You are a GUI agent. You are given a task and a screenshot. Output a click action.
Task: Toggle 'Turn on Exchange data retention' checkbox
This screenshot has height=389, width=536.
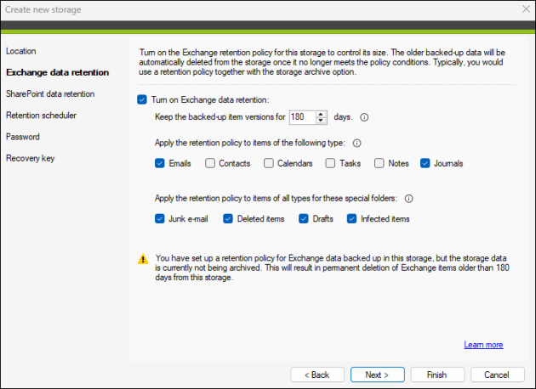142,99
